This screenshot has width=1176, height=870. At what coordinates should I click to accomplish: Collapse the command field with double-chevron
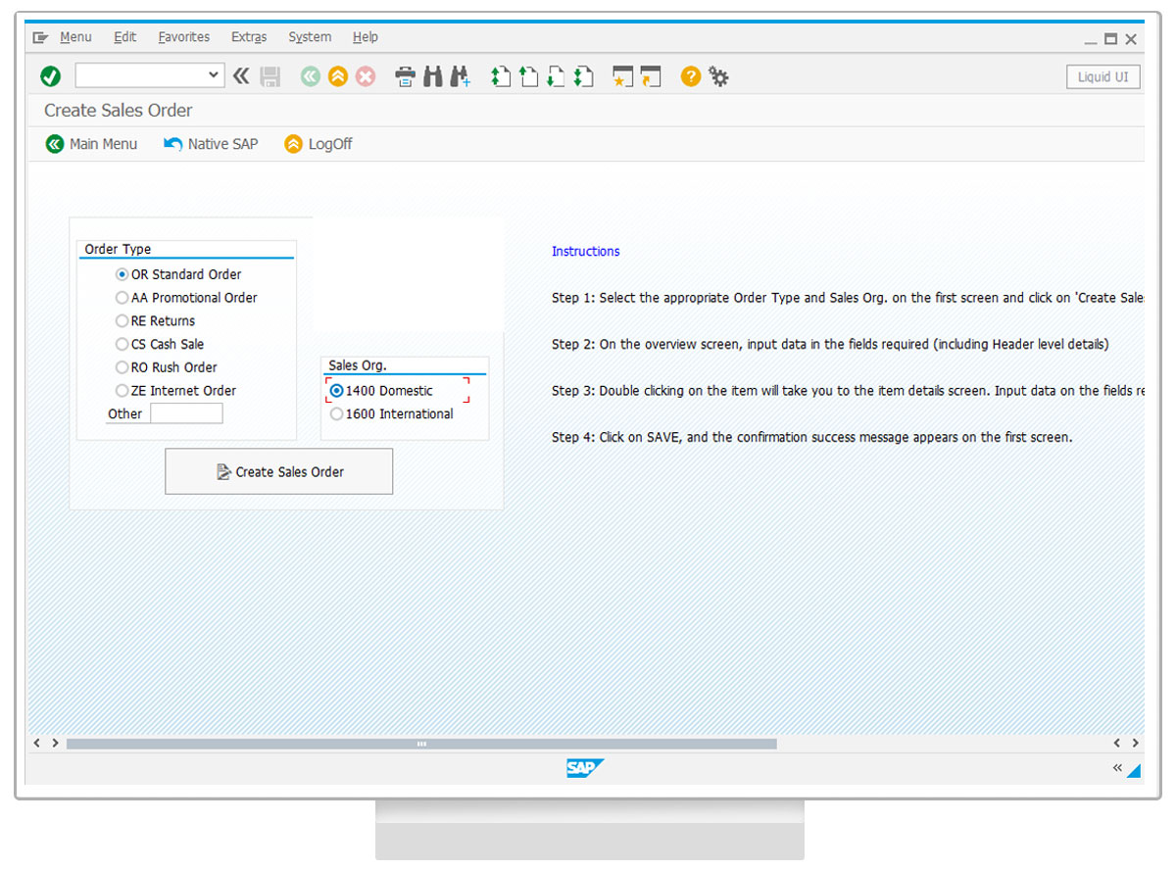(x=241, y=76)
